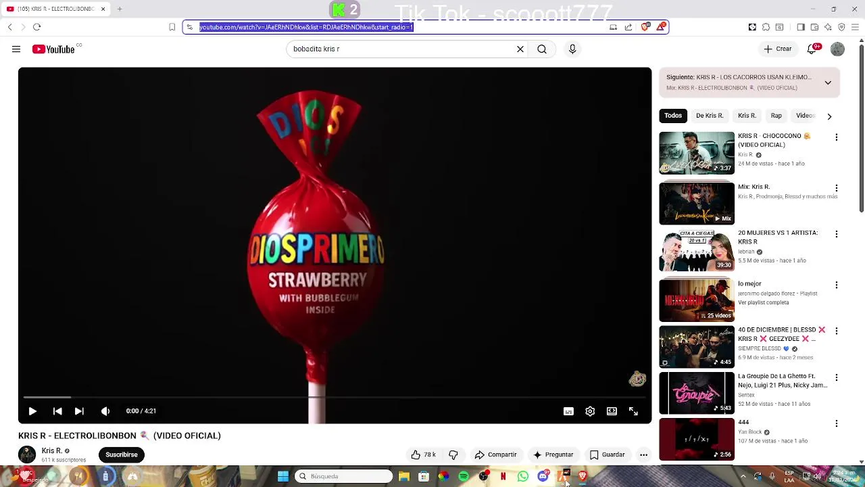The image size is (865, 487).
Task: Skip to next video
Action: pos(79,411)
